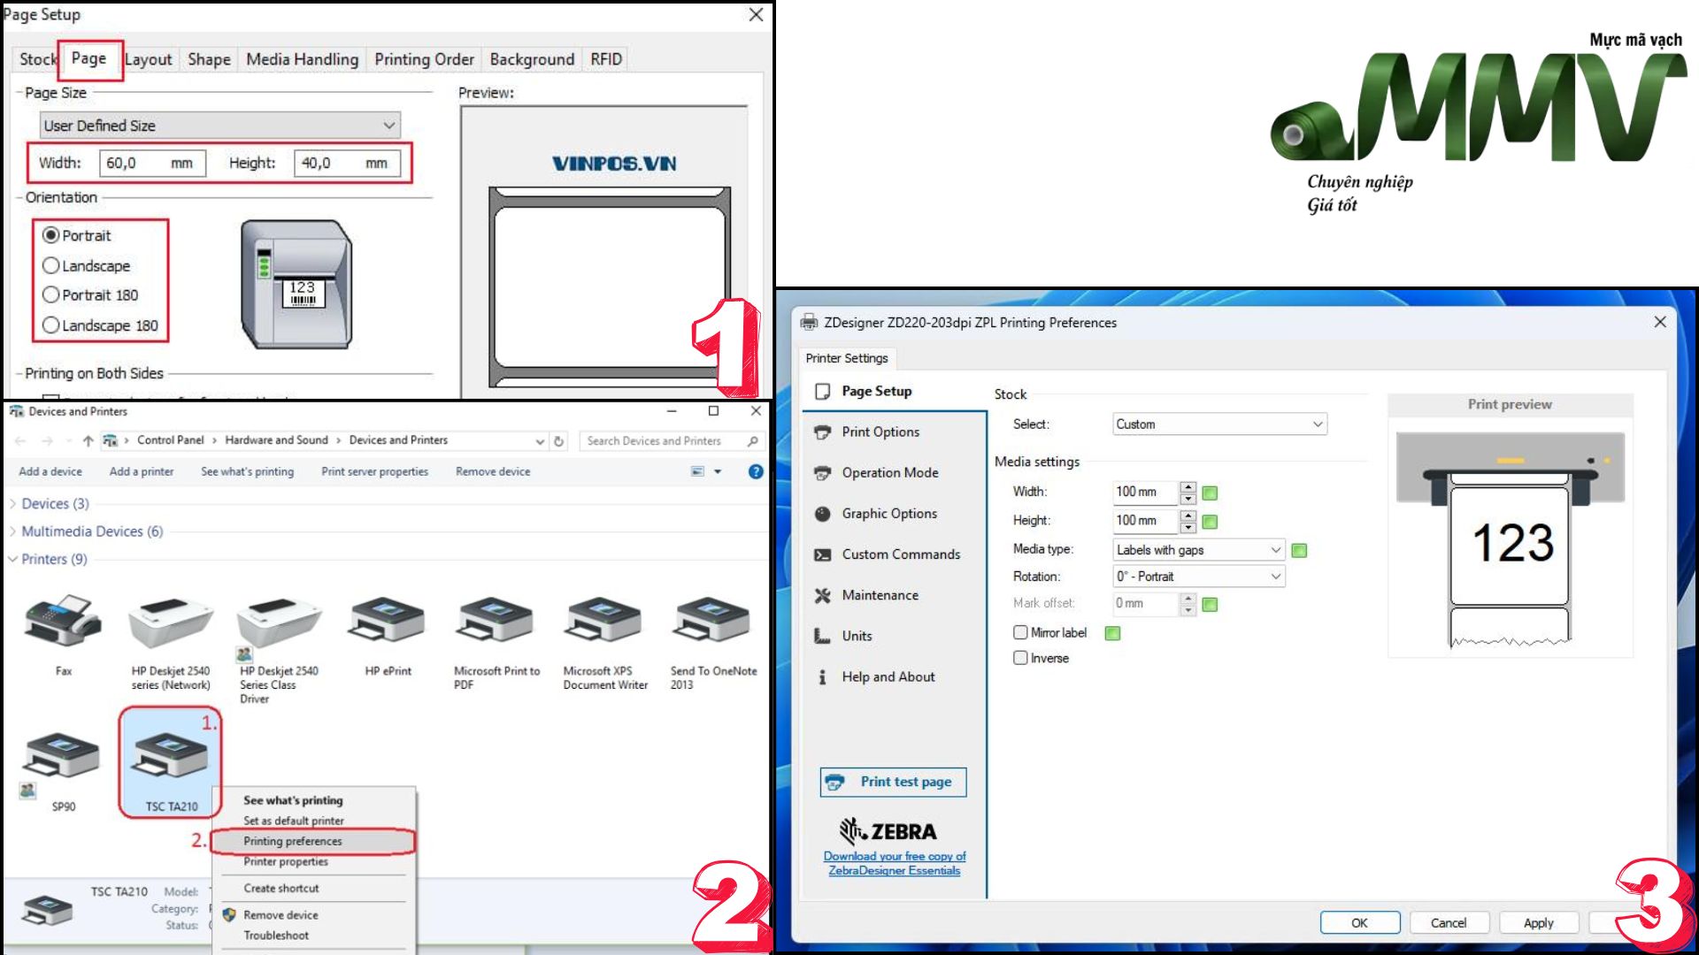
Task: Select Landscape orientation radio button
Action: pos(50,265)
